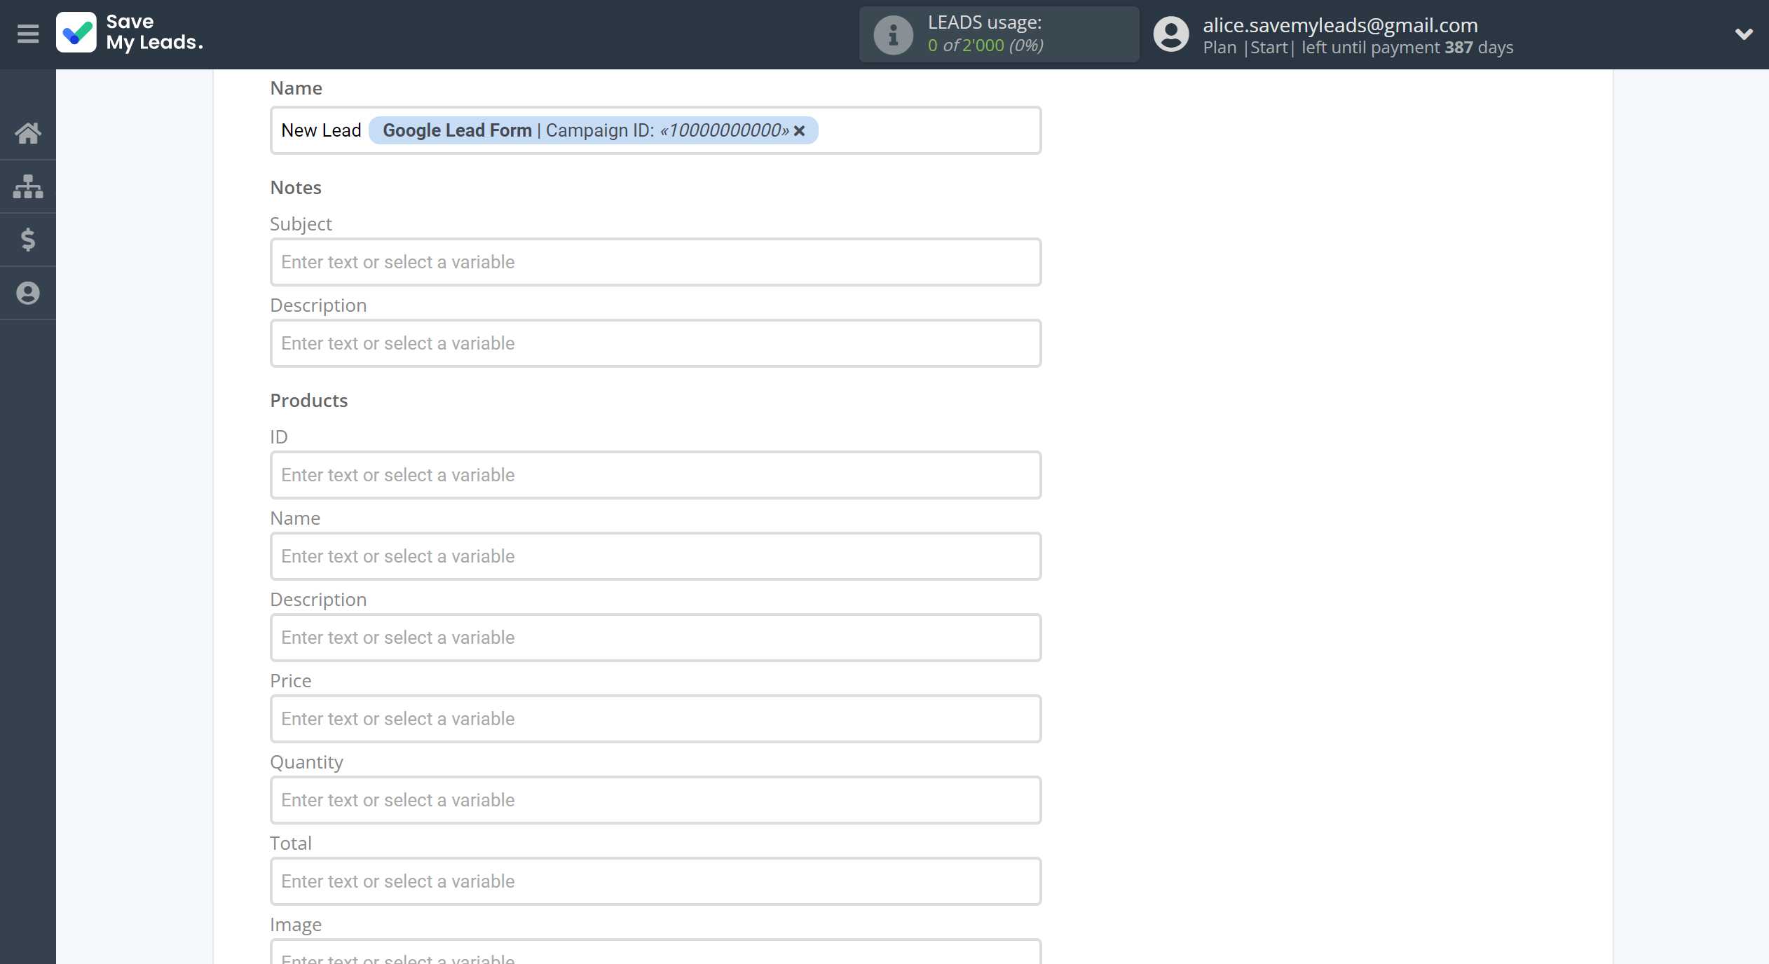Remove the Google Lead Form Campaign ID tag
The image size is (1769, 964).
click(799, 131)
